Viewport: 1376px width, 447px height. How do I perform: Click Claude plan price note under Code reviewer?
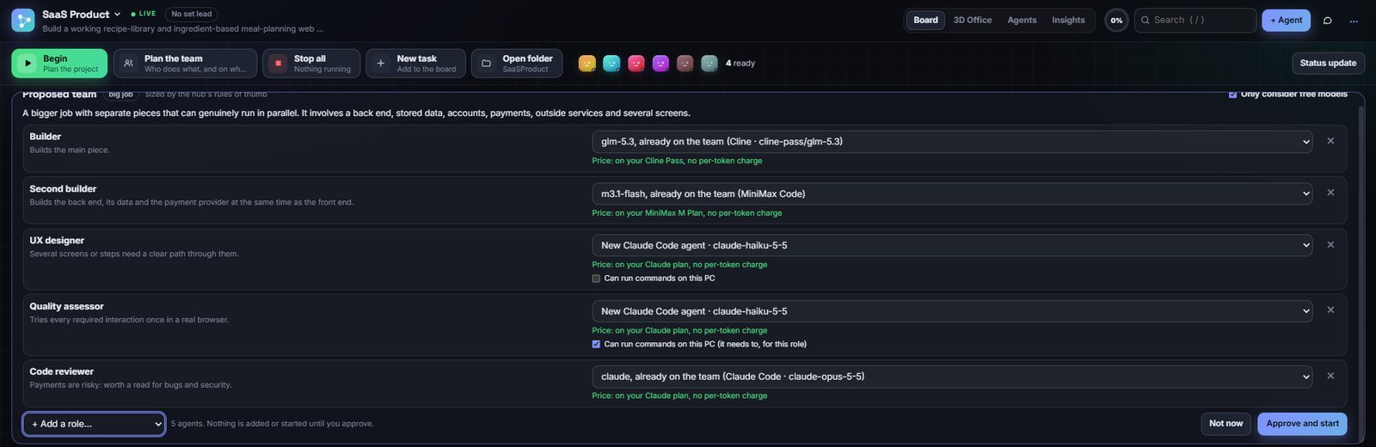pyautogui.click(x=679, y=396)
